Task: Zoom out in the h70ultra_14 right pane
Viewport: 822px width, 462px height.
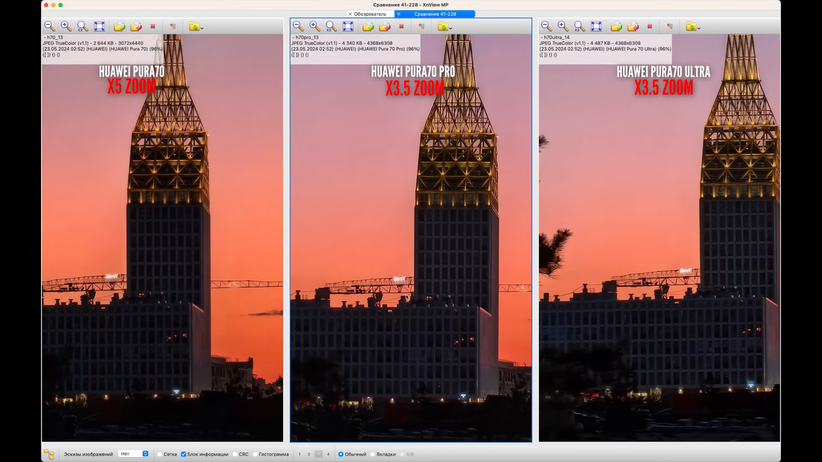Action: coord(547,26)
